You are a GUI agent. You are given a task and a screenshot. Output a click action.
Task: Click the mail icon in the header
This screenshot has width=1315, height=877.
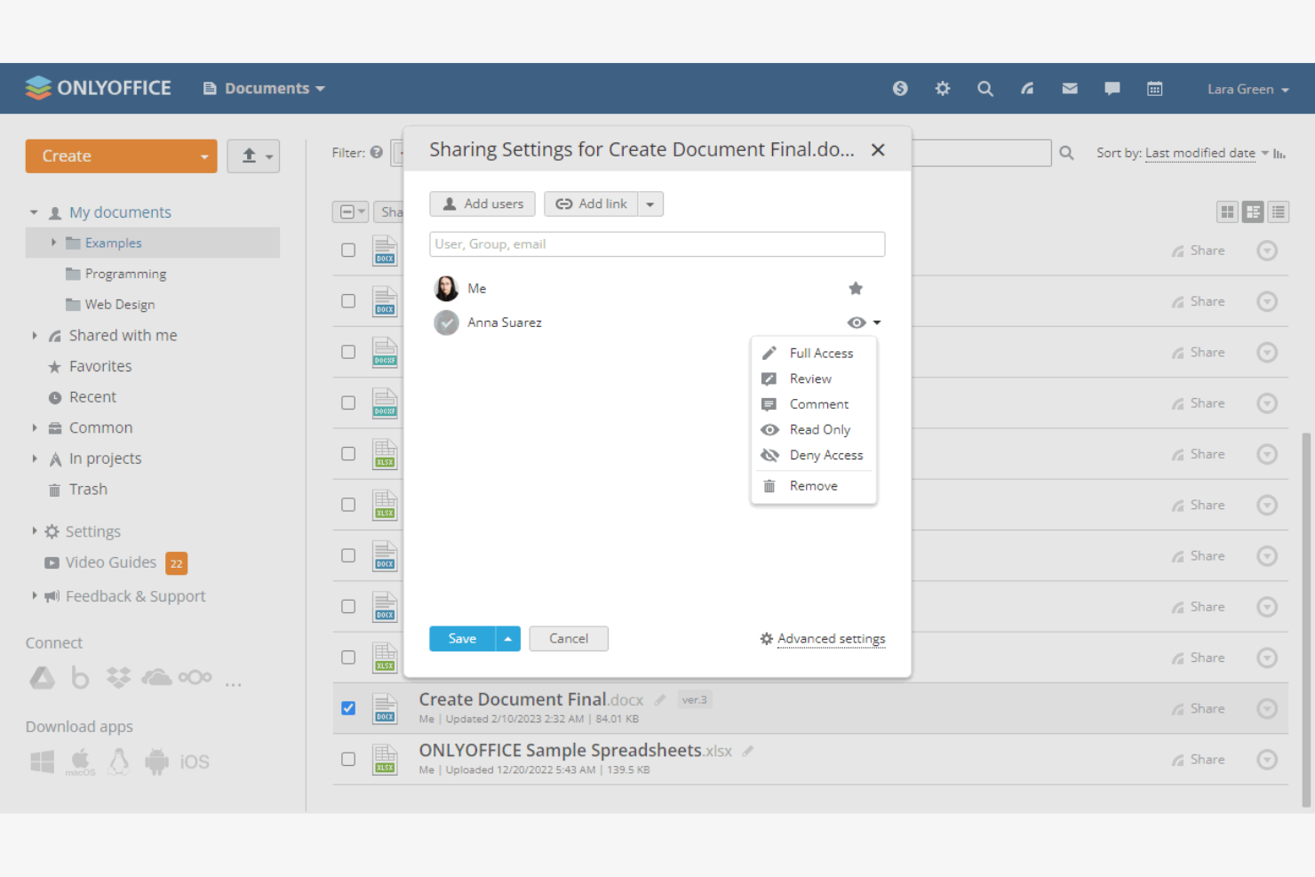pyautogui.click(x=1069, y=88)
